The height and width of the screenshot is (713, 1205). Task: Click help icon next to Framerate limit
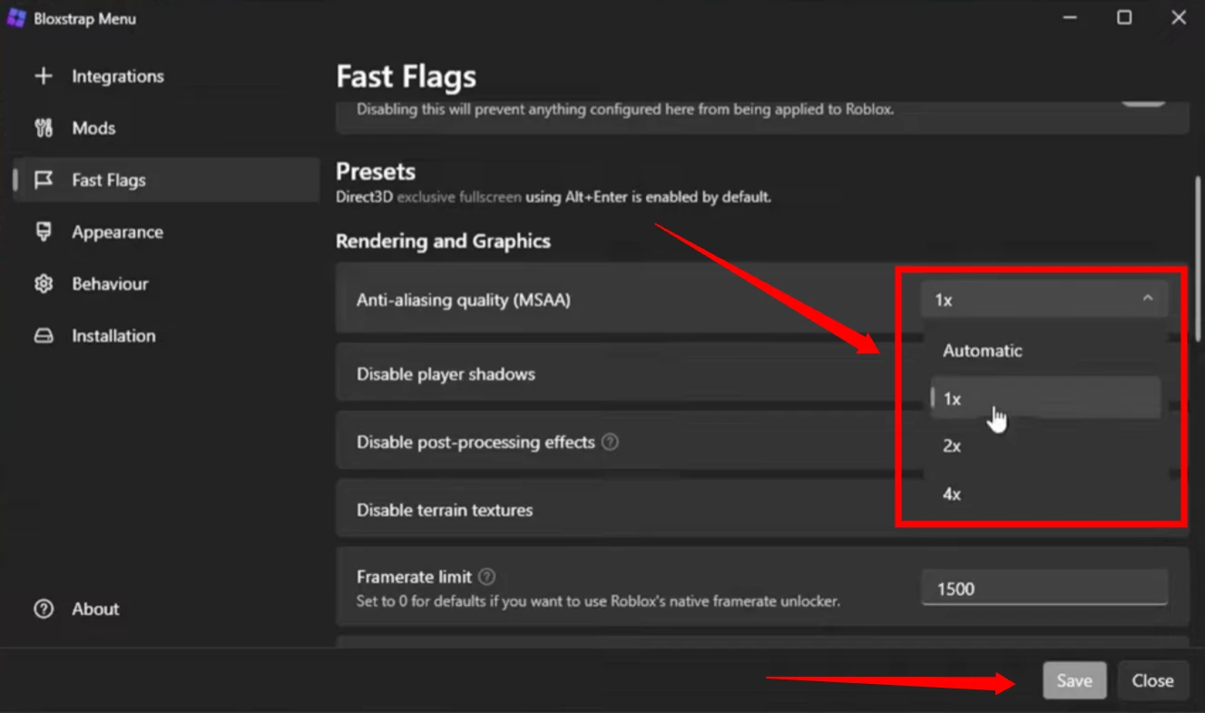pyautogui.click(x=487, y=577)
